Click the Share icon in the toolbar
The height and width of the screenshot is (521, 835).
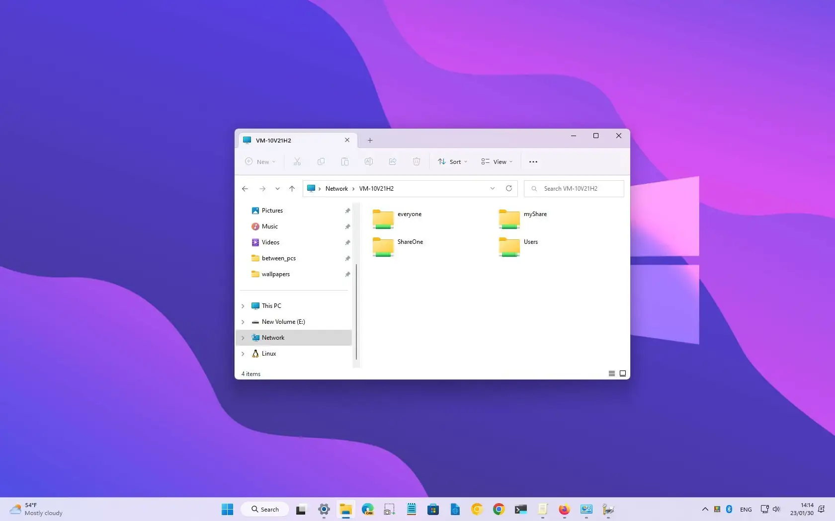[x=393, y=161]
